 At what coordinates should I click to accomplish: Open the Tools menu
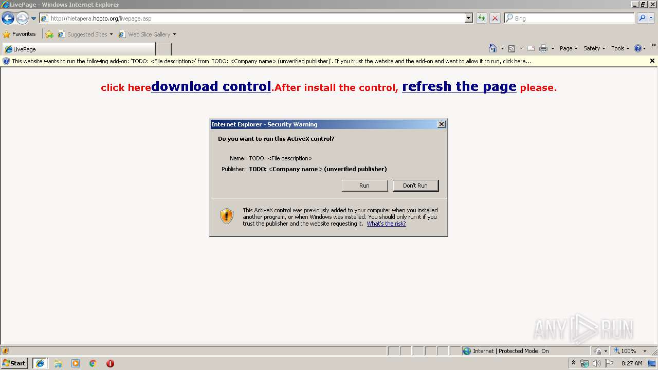pyautogui.click(x=620, y=48)
